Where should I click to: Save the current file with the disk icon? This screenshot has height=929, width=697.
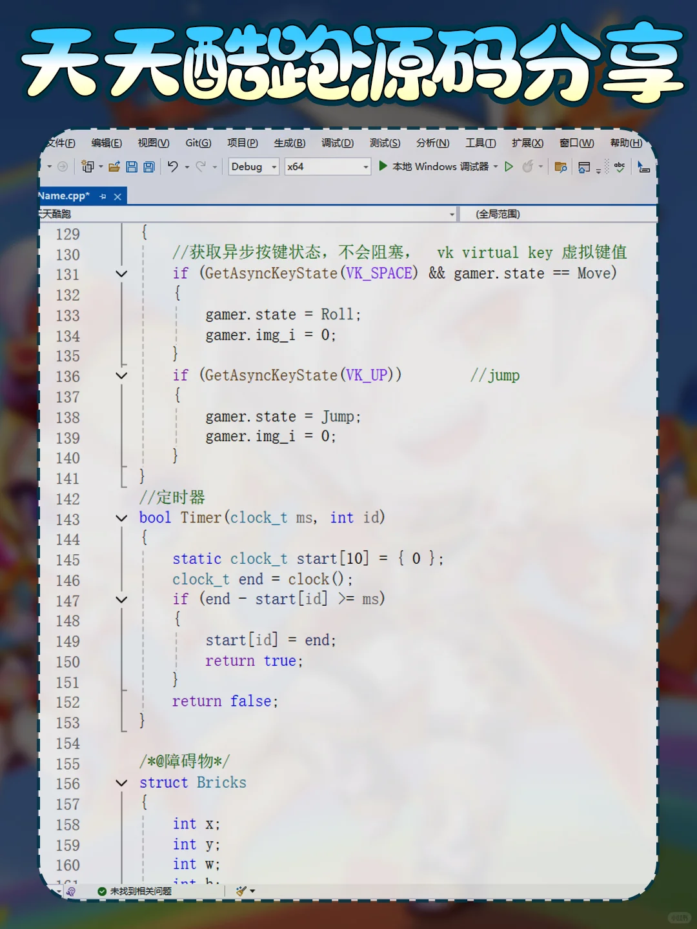(x=132, y=166)
